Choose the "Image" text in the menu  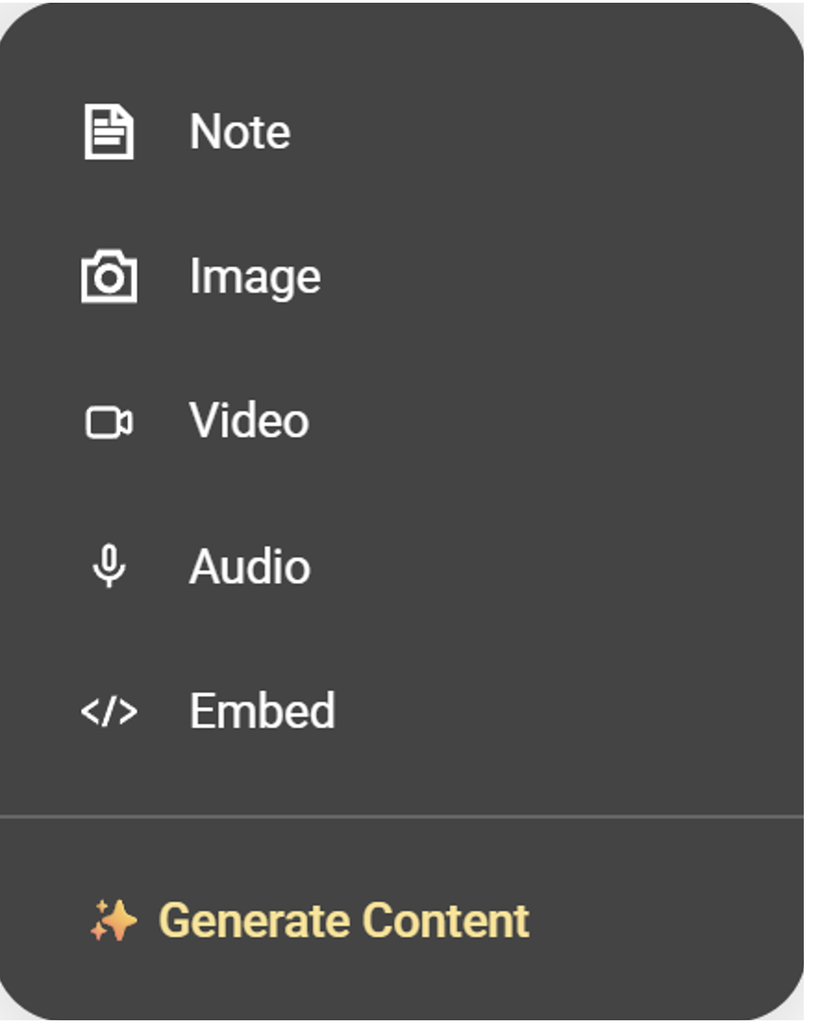tap(255, 277)
